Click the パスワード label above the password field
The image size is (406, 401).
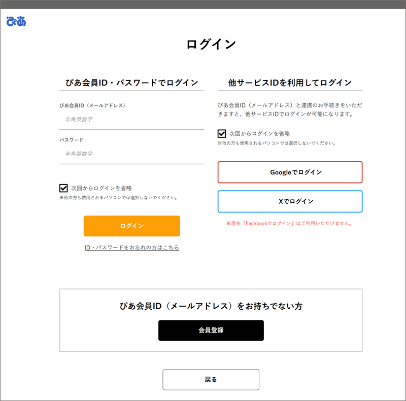[x=71, y=140]
